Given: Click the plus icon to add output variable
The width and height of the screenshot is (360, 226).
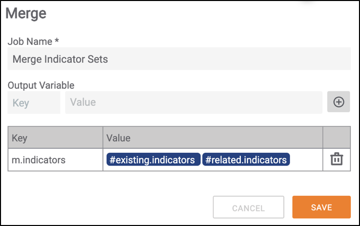Looking at the screenshot, I should [x=338, y=102].
